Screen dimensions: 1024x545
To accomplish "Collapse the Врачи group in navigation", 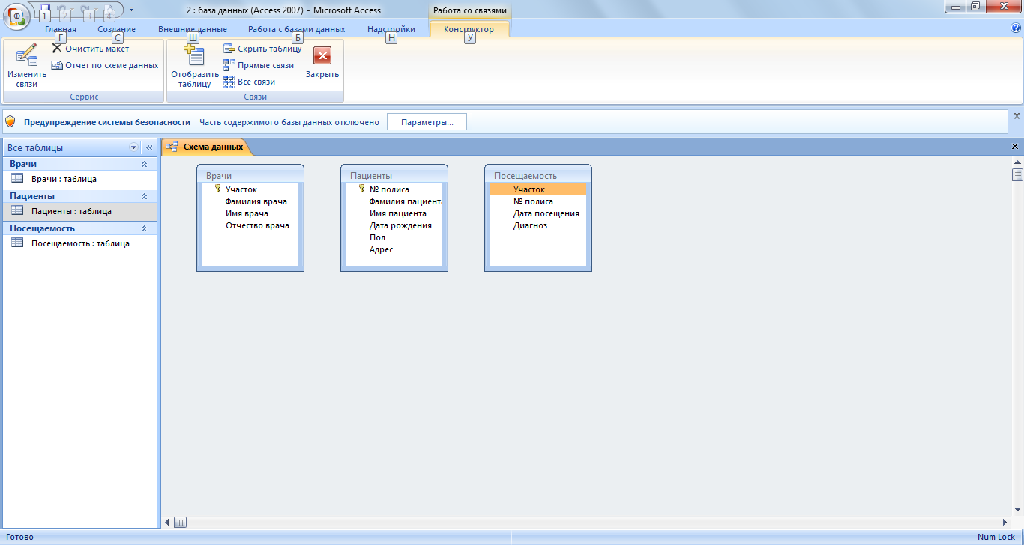I will [x=144, y=164].
